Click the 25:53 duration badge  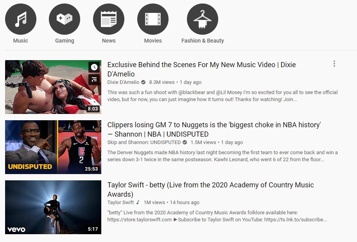[x=91, y=169]
